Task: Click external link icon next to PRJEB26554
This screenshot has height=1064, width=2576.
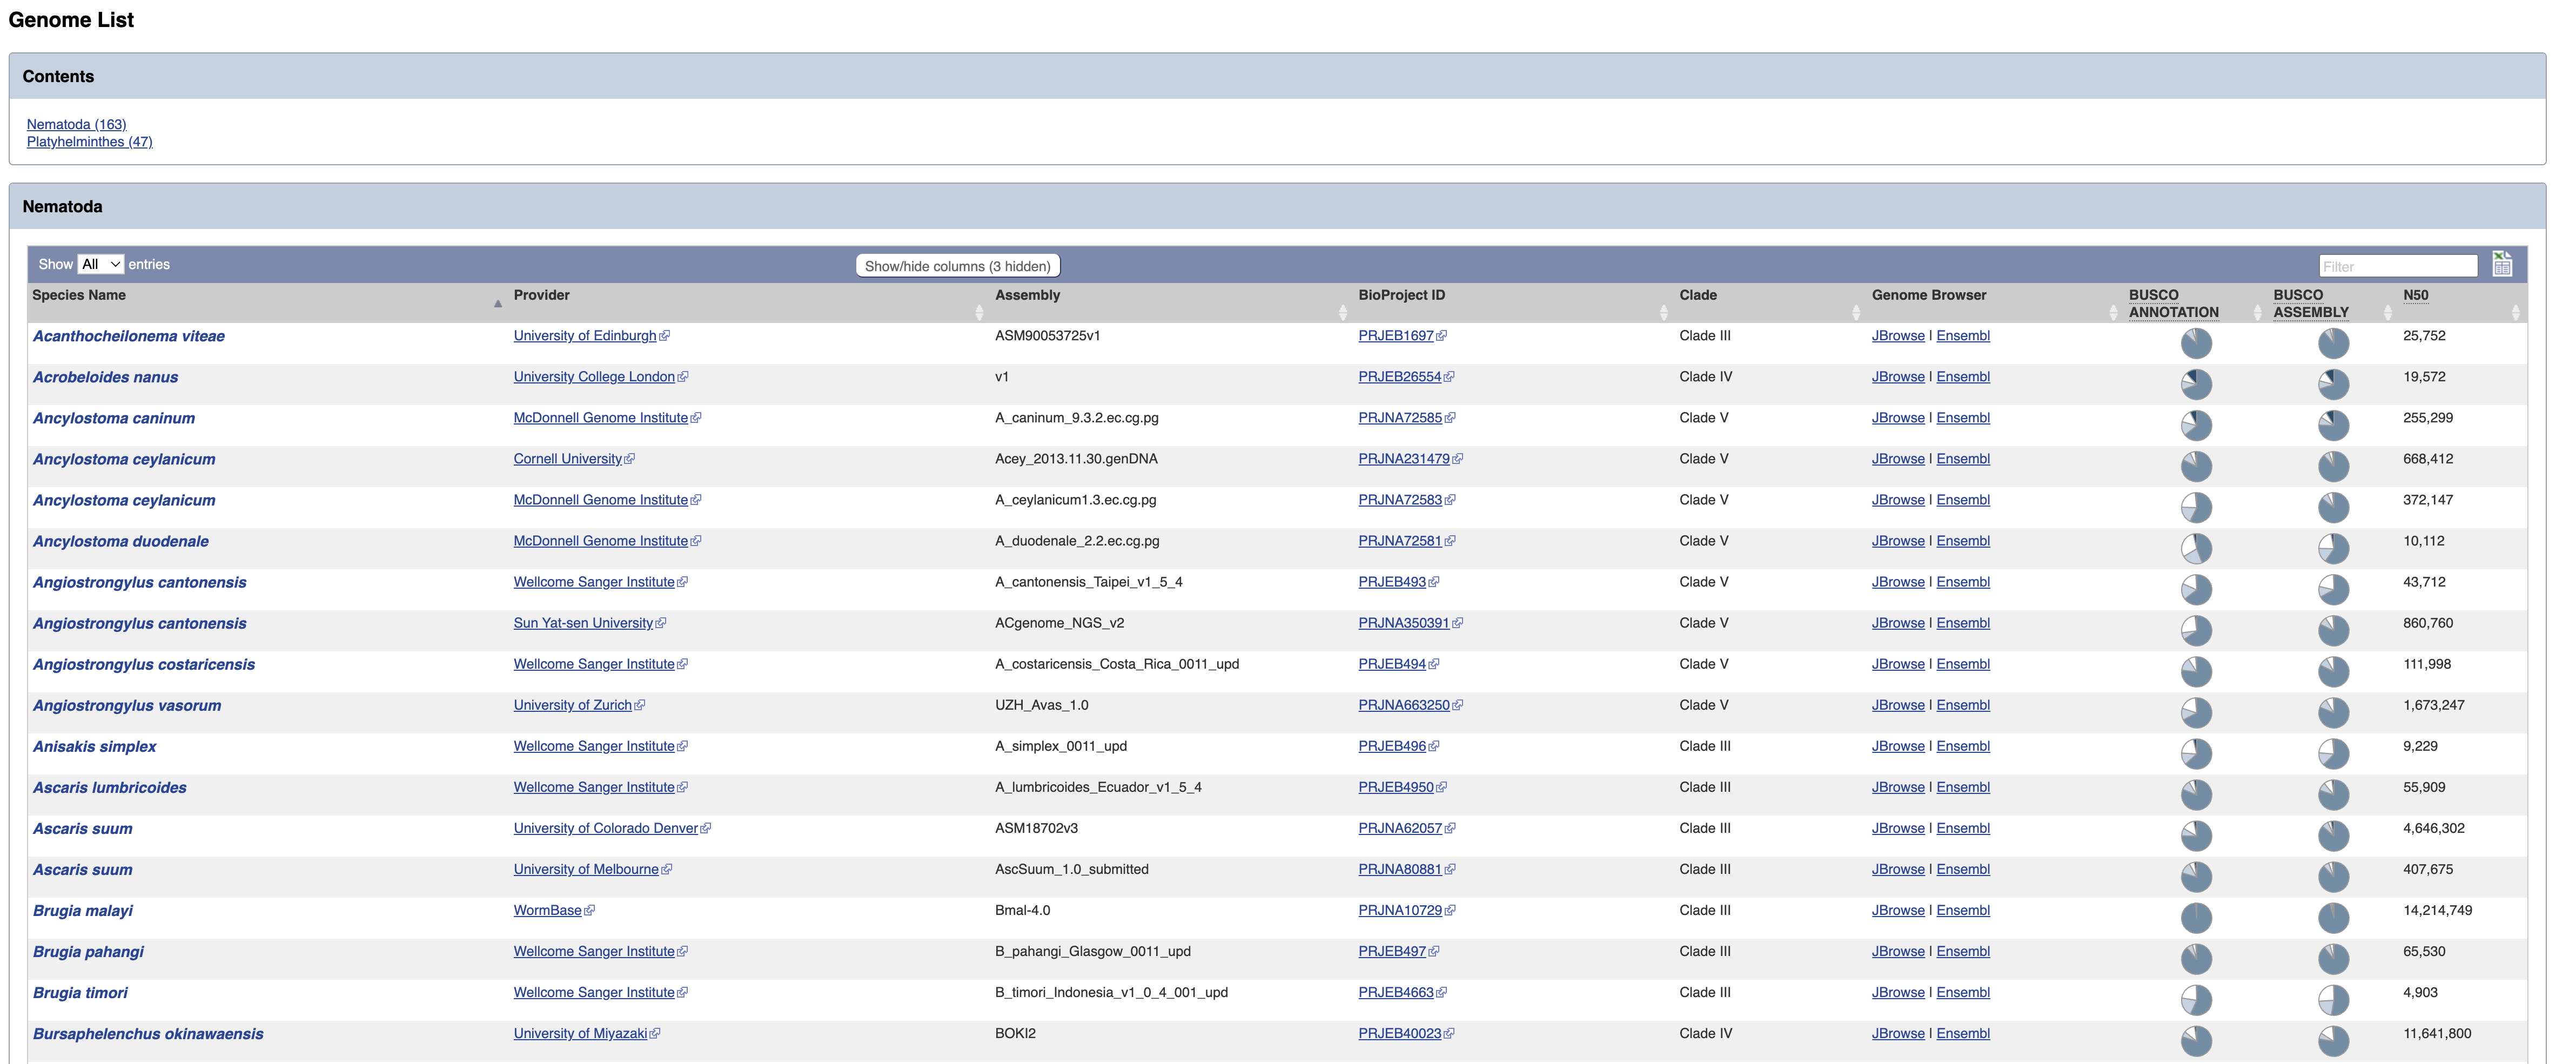Action: tap(1449, 377)
